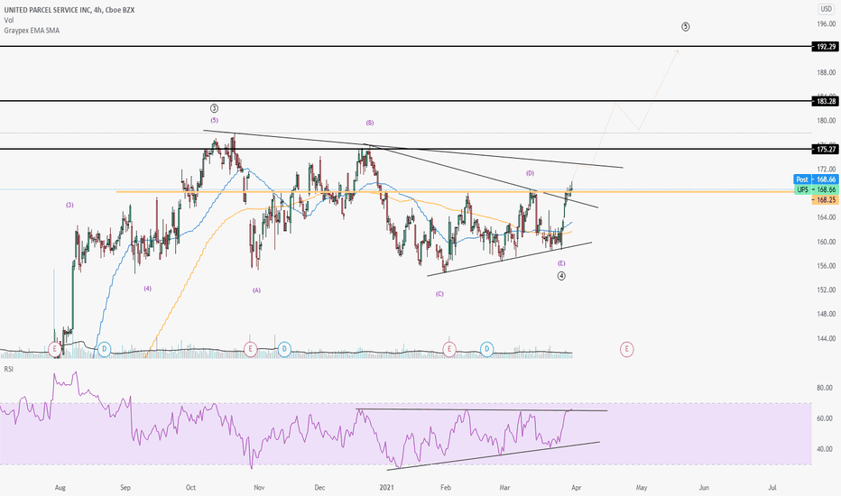Screen dimensions: 841x496
Task: Click the 164.00 value on the price axis
Action: (x=827, y=217)
